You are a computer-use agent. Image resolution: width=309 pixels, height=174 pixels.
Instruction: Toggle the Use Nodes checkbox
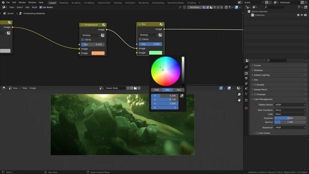click(41, 7)
